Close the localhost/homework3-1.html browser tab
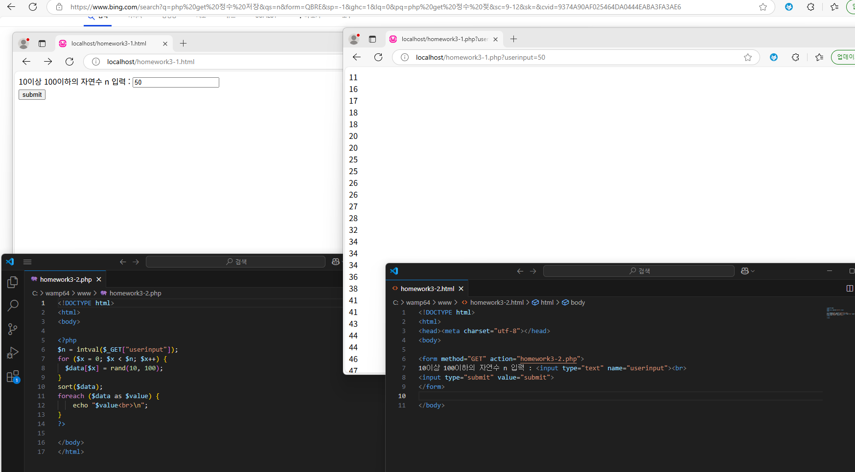The height and width of the screenshot is (472, 855). 165,44
